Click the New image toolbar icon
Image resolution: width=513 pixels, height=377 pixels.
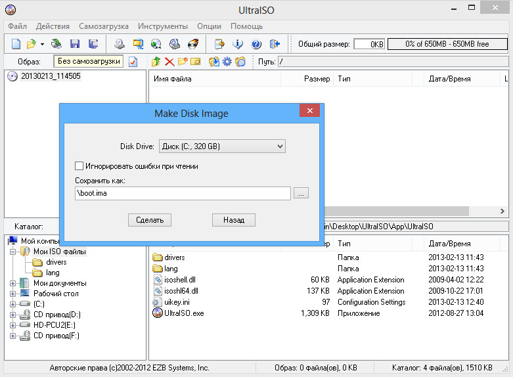(16, 44)
